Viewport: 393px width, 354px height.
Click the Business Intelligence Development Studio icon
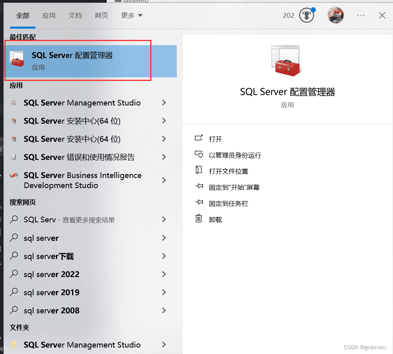pos(14,175)
